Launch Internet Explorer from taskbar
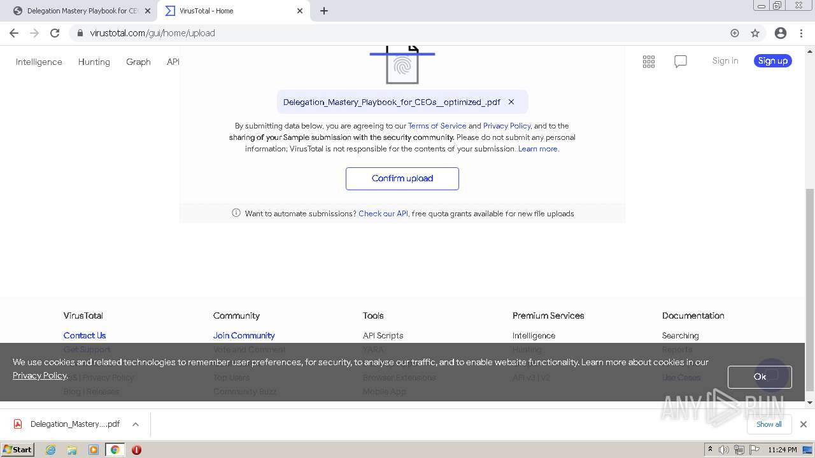This screenshot has height=458, width=815. click(51, 450)
